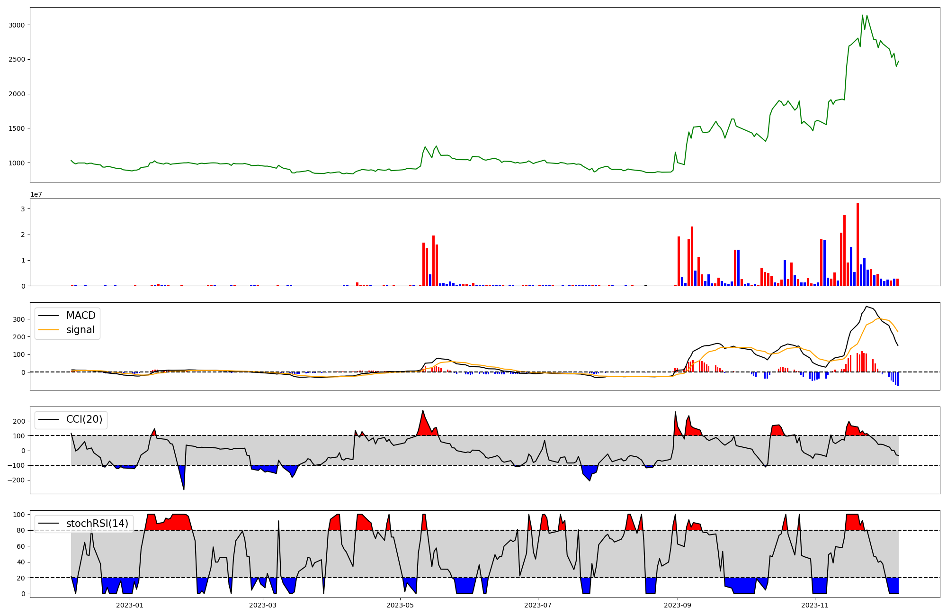Click the MACD legend label
Screen dimensions: 947x616
[80, 316]
